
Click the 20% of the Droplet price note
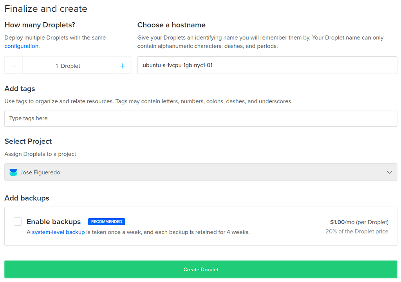357,232
